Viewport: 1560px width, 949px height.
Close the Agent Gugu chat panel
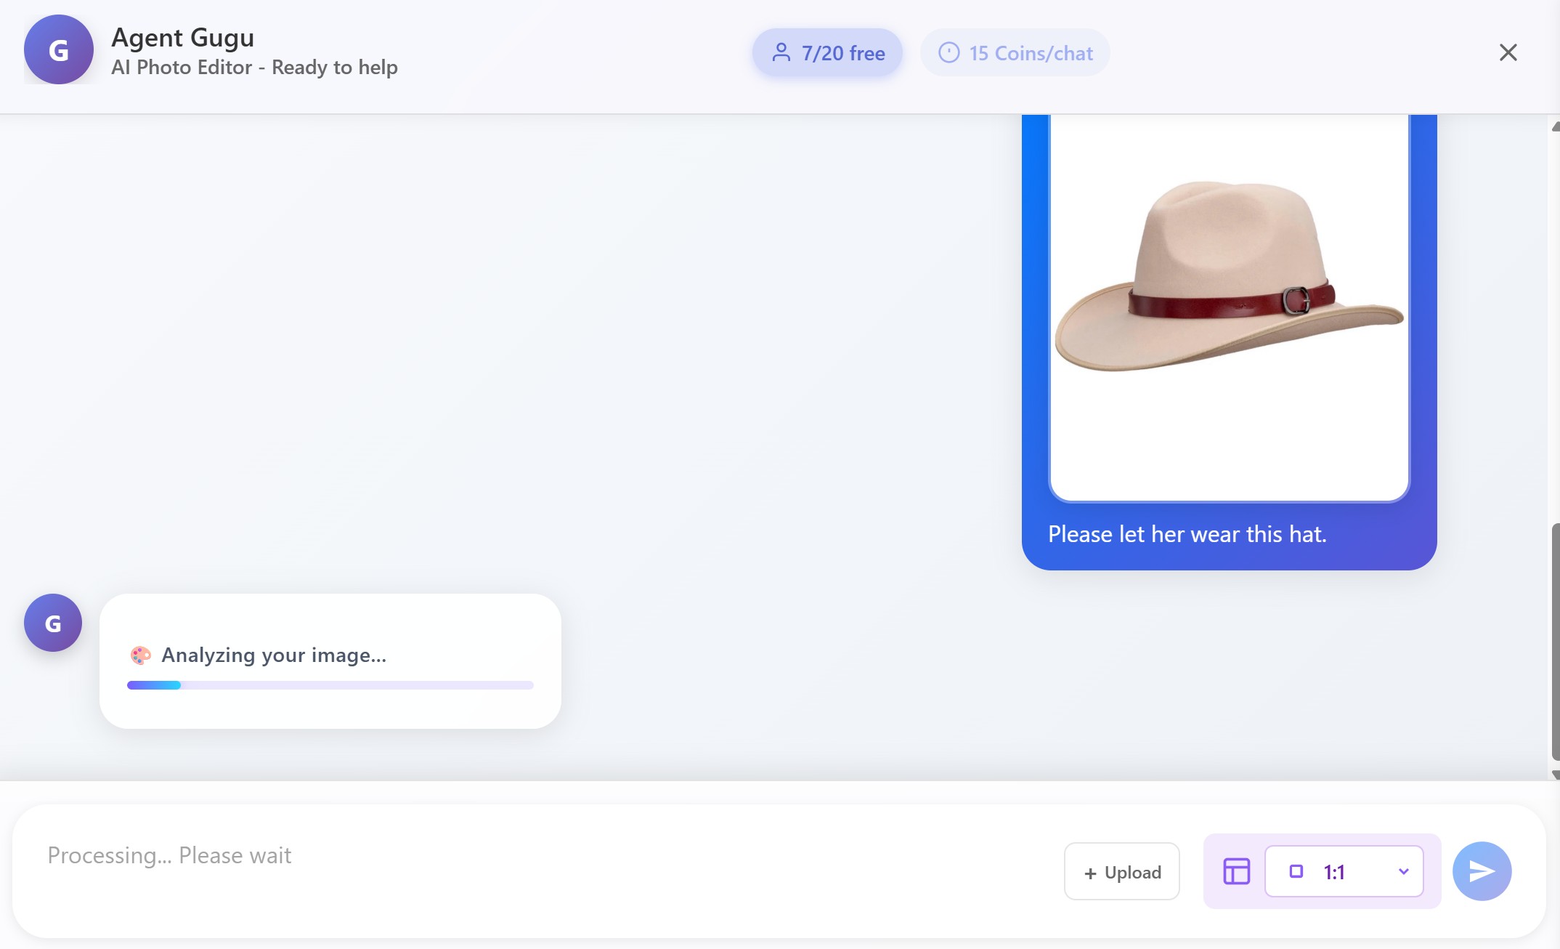(1508, 52)
